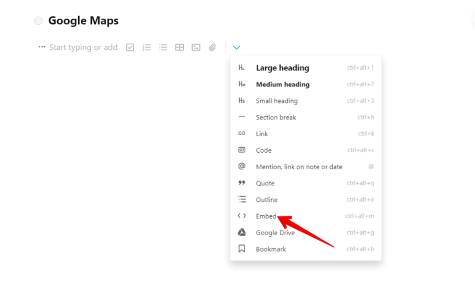This screenshot has width=475, height=301.
Task: Click the ctrl+alt+c shortcut text
Action: (360, 150)
